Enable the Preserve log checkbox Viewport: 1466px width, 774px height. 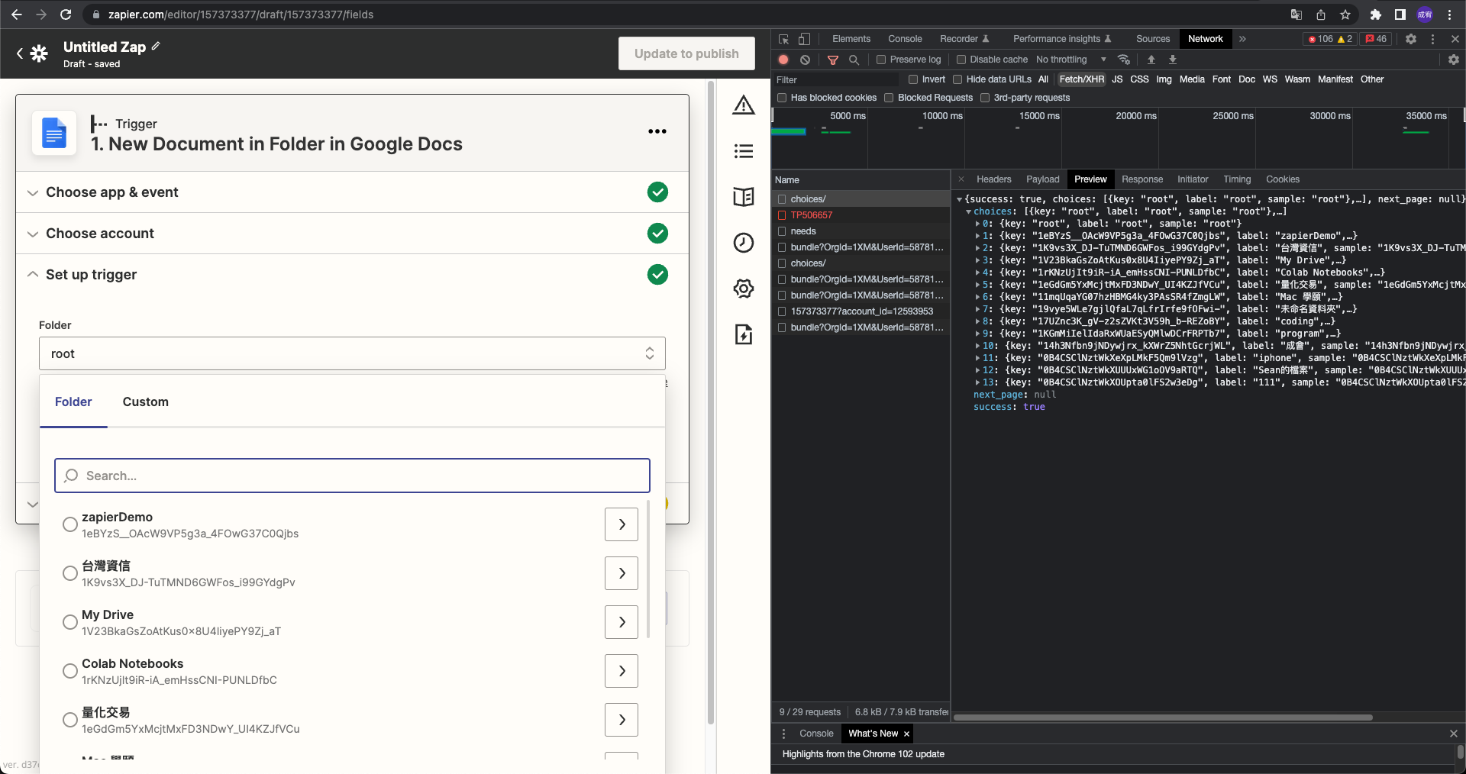(881, 60)
